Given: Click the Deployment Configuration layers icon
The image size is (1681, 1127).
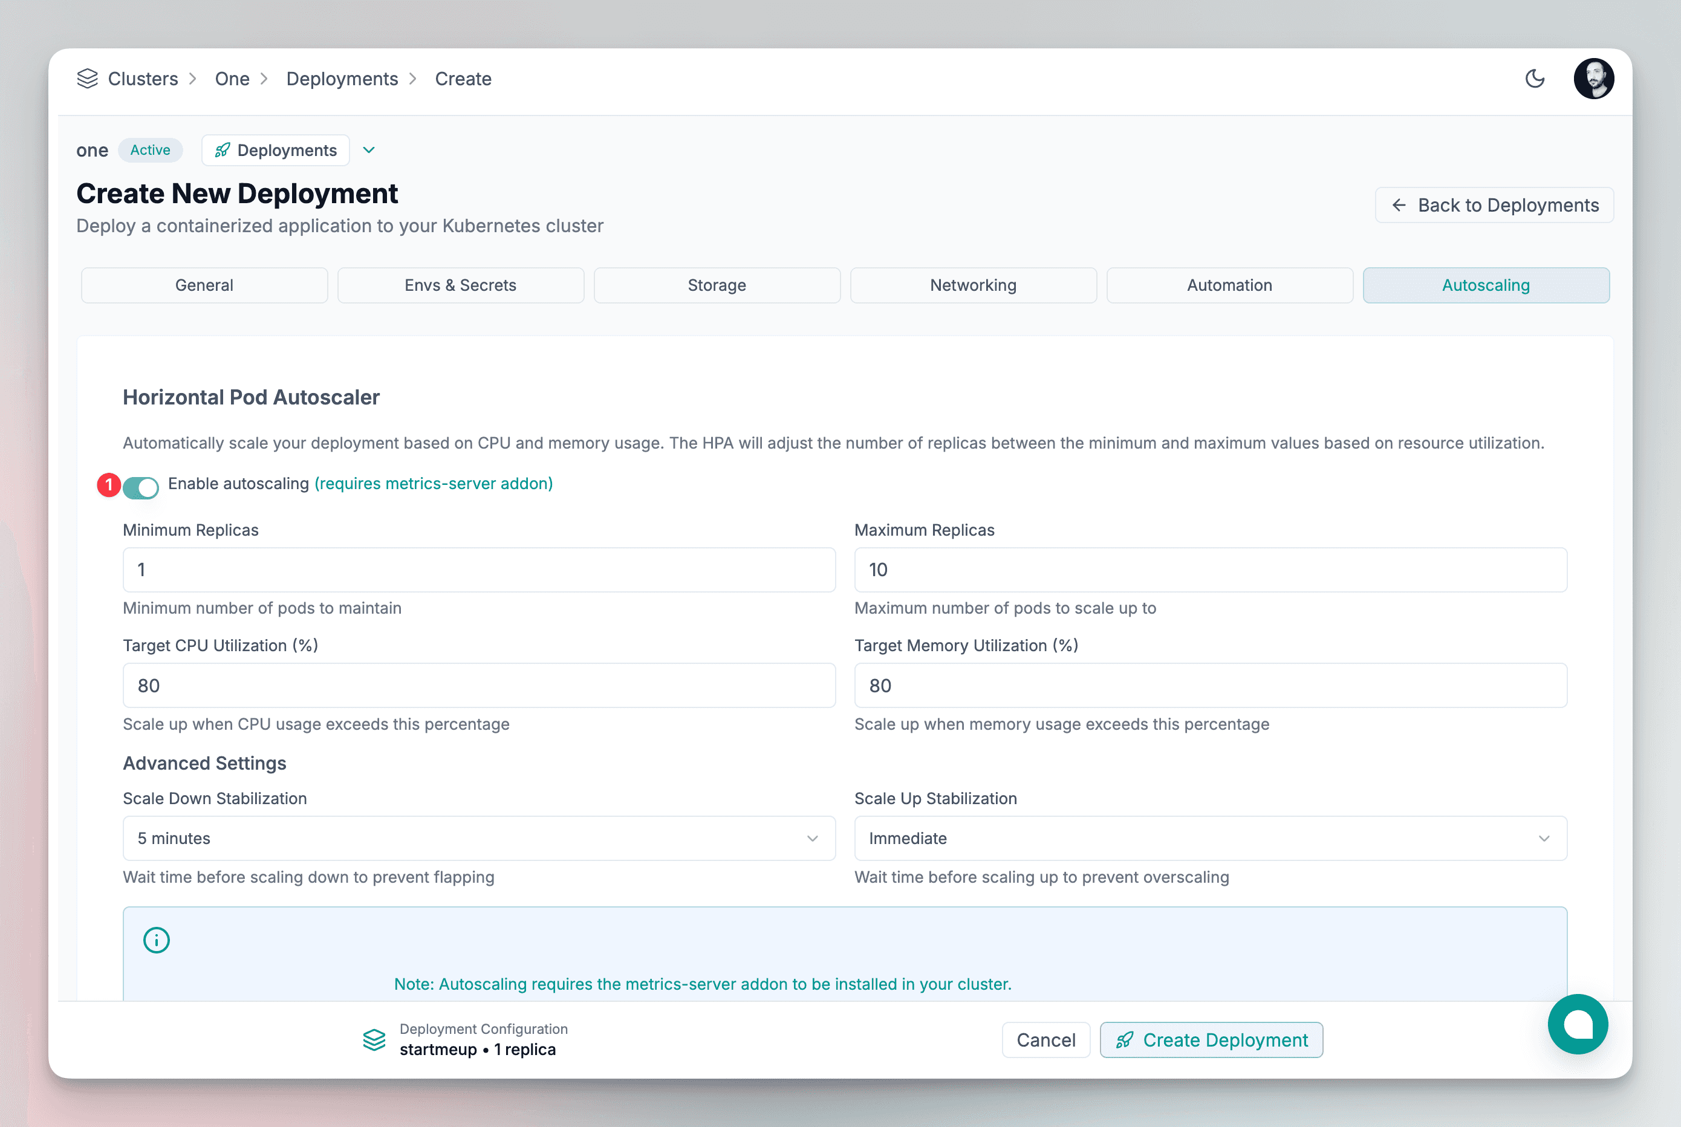Looking at the screenshot, I should 374,1039.
